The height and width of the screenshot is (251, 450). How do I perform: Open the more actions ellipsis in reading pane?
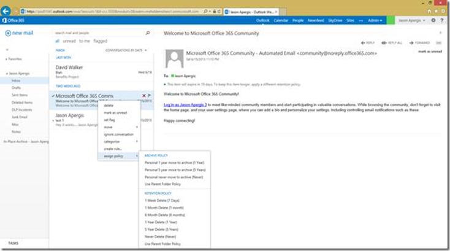tap(438, 43)
